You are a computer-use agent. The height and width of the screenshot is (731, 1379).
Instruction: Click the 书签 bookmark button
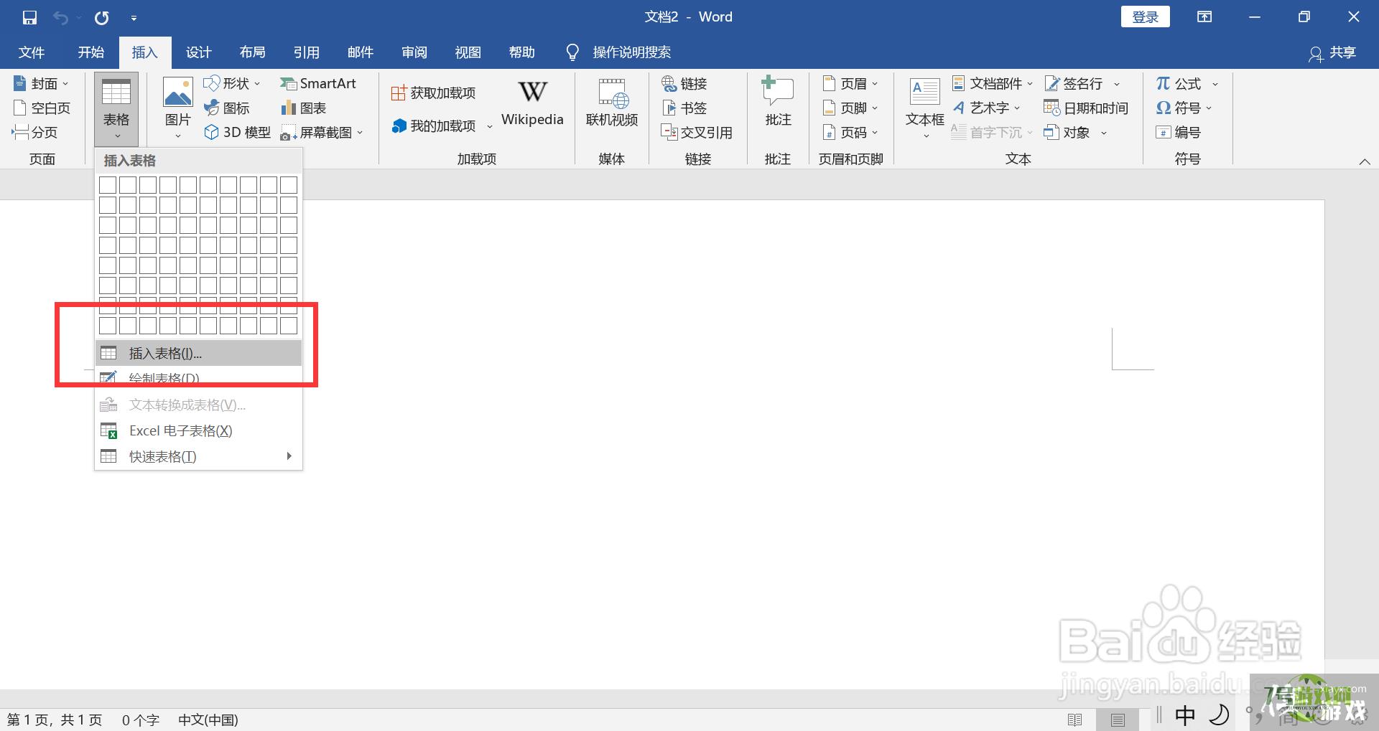tap(684, 108)
